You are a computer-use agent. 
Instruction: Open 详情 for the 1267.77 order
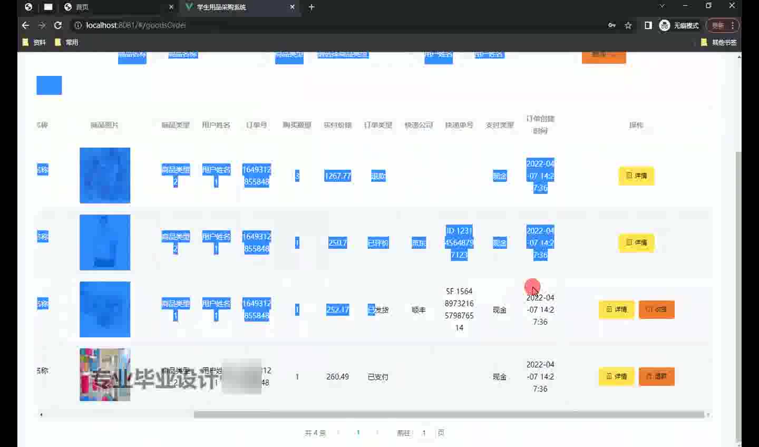636,176
